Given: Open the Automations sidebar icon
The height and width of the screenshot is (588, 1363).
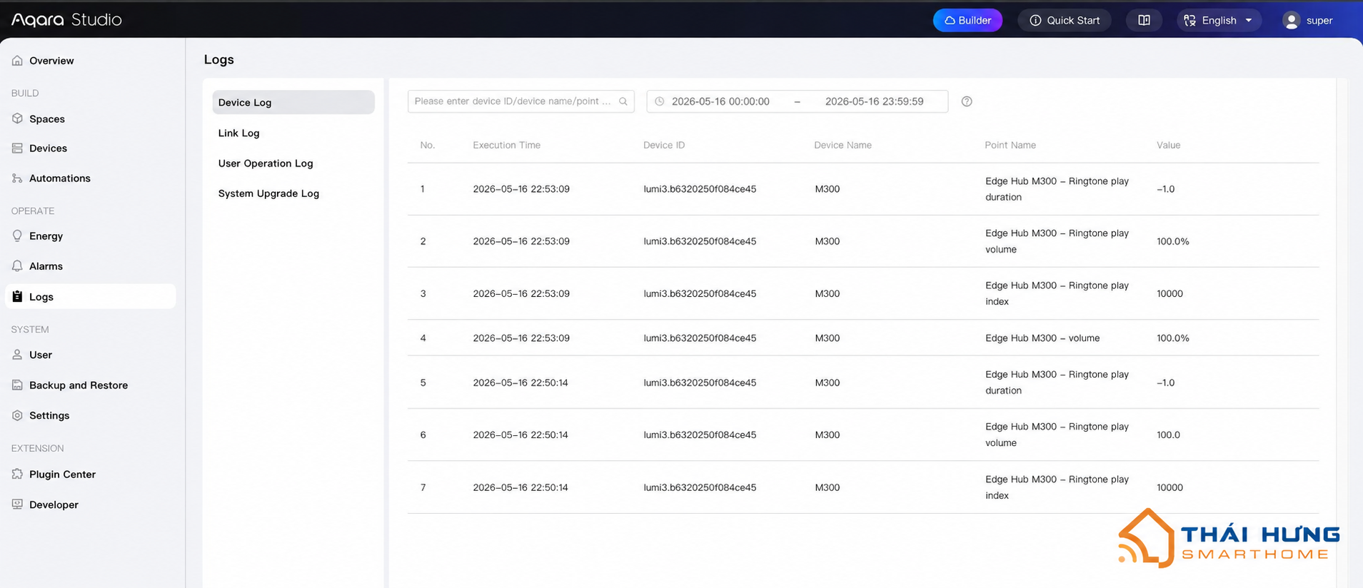Looking at the screenshot, I should coord(17,178).
